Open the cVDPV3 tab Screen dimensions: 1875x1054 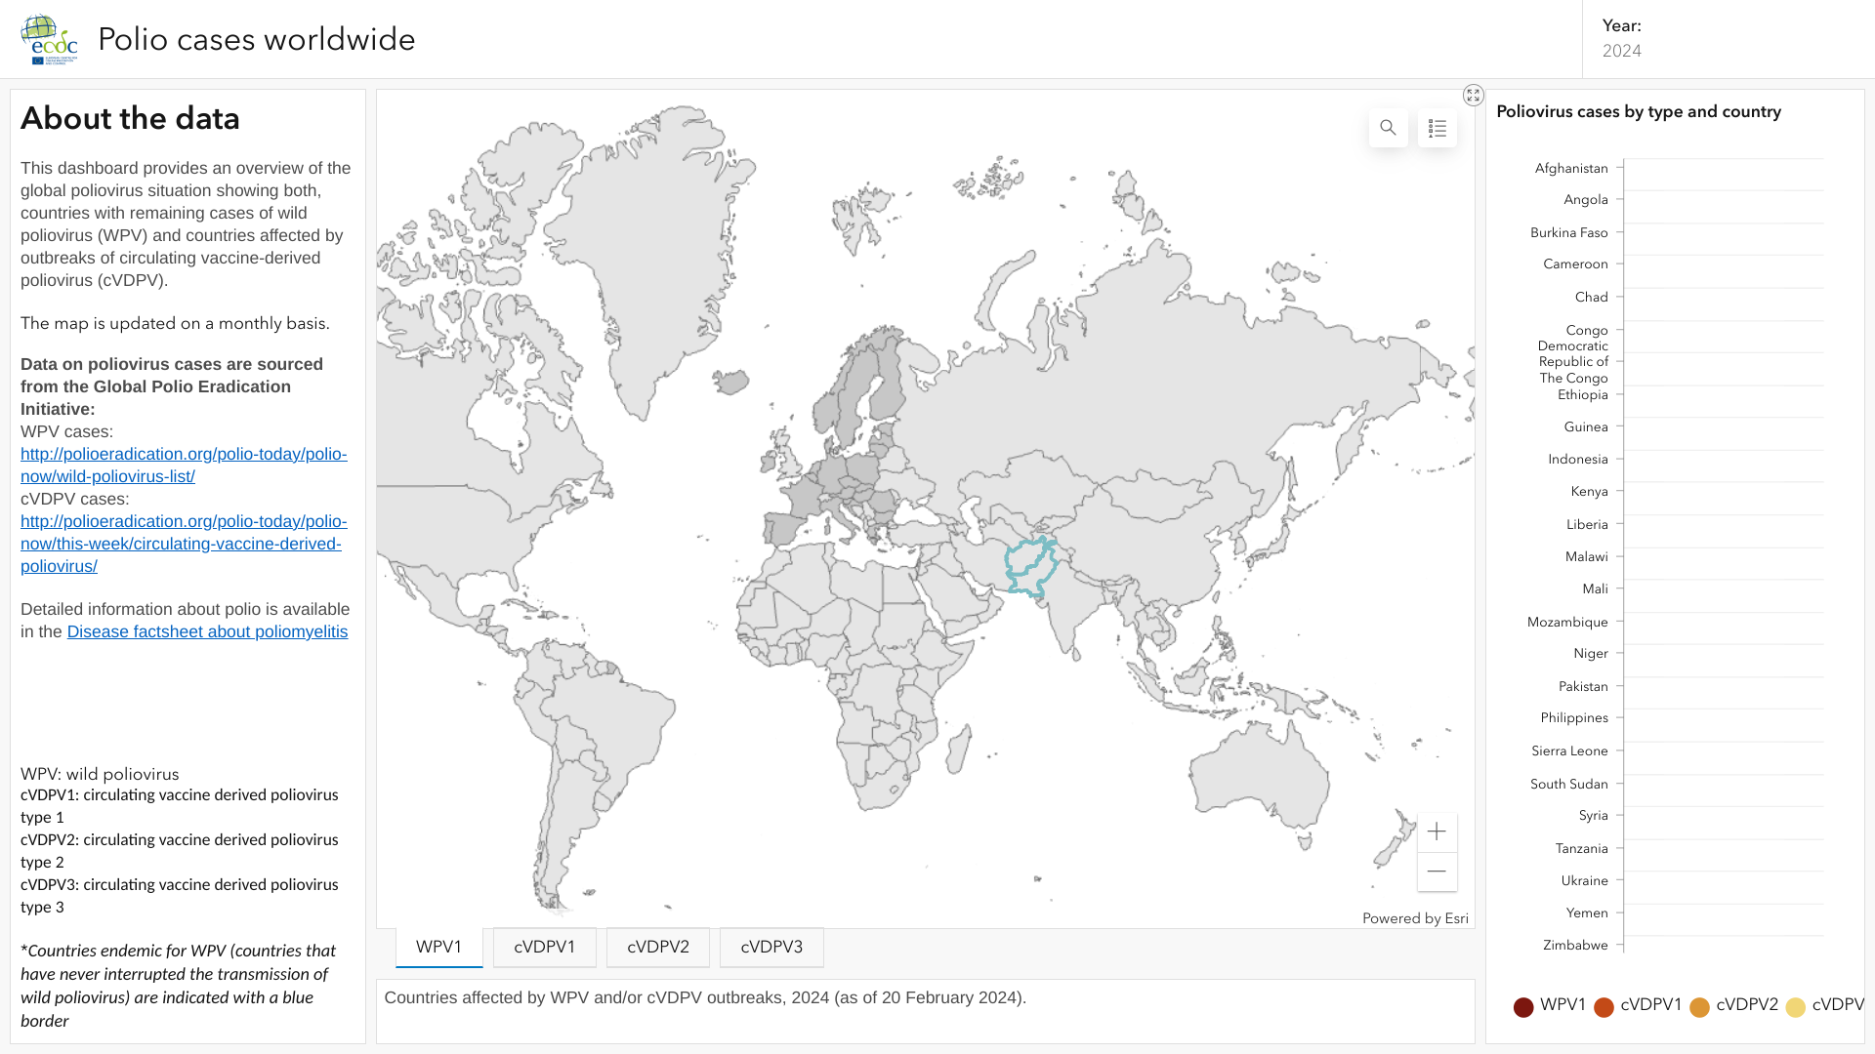pyautogui.click(x=771, y=947)
